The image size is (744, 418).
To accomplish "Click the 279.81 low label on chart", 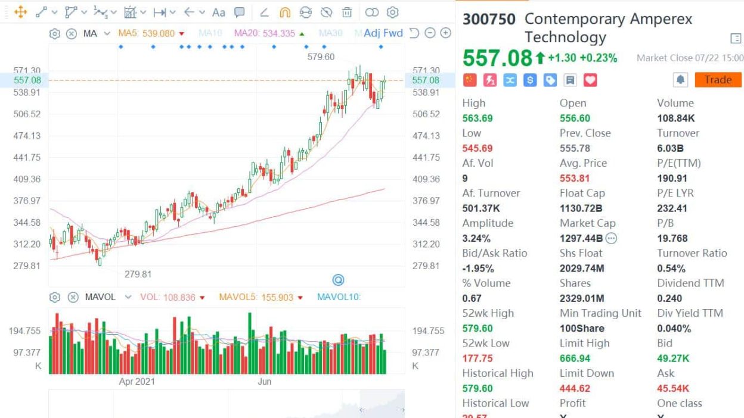I will pyautogui.click(x=138, y=274).
